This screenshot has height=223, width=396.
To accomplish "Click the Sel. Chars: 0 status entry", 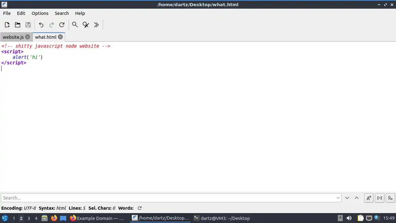I will click(102, 208).
